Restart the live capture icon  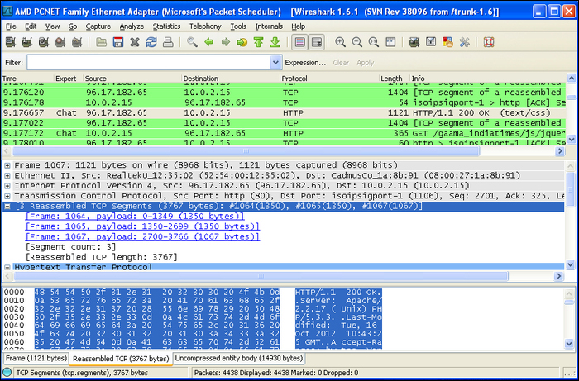click(77, 42)
